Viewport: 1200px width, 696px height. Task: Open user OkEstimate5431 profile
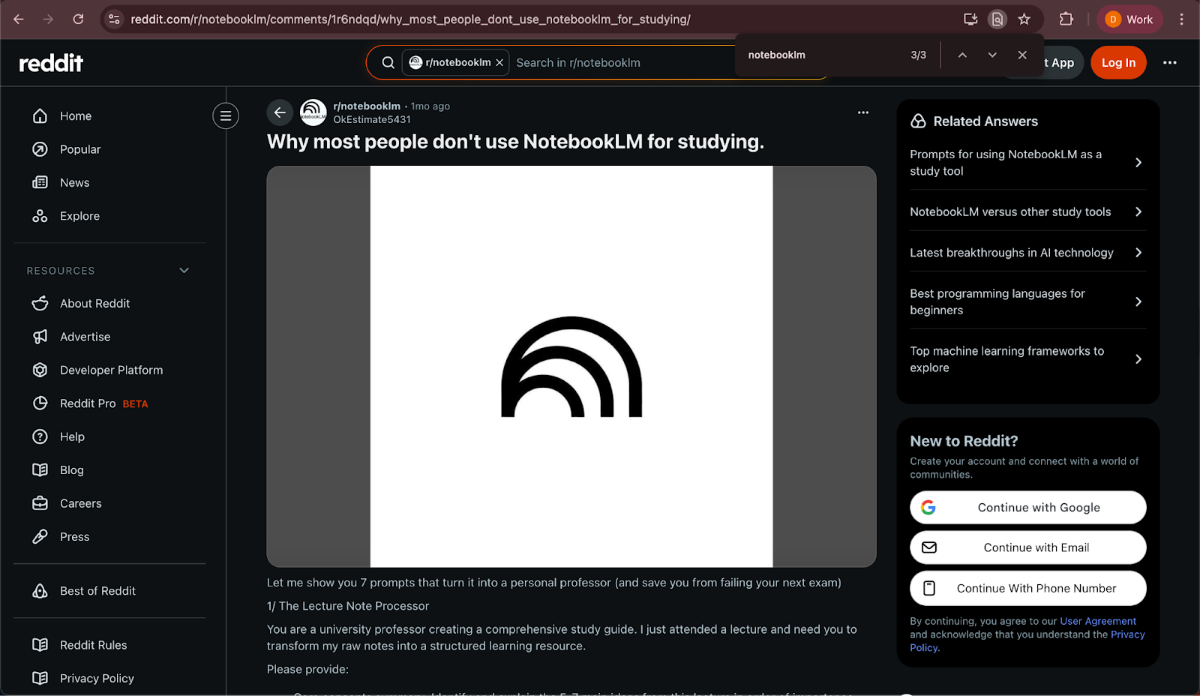pyautogui.click(x=372, y=119)
